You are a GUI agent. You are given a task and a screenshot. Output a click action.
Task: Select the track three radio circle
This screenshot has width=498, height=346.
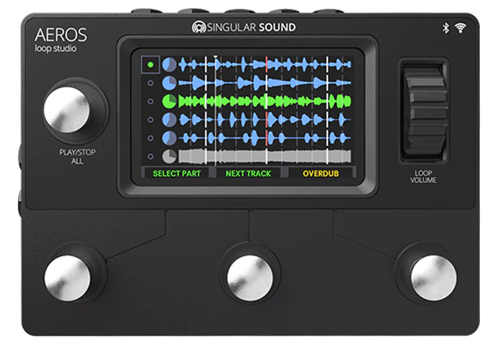point(151,101)
